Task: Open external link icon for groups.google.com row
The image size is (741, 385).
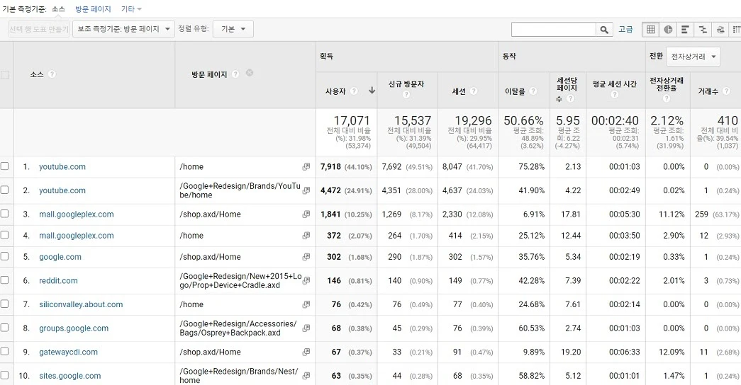Action: [x=306, y=328]
